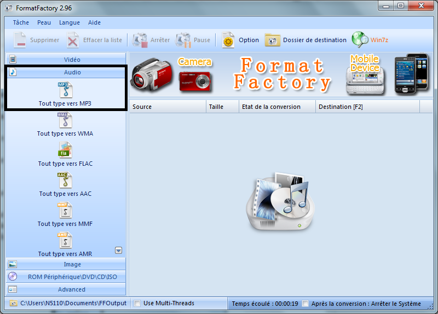
Task: Pick the Tout type vers AAC icon
Action: coord(65,180)
